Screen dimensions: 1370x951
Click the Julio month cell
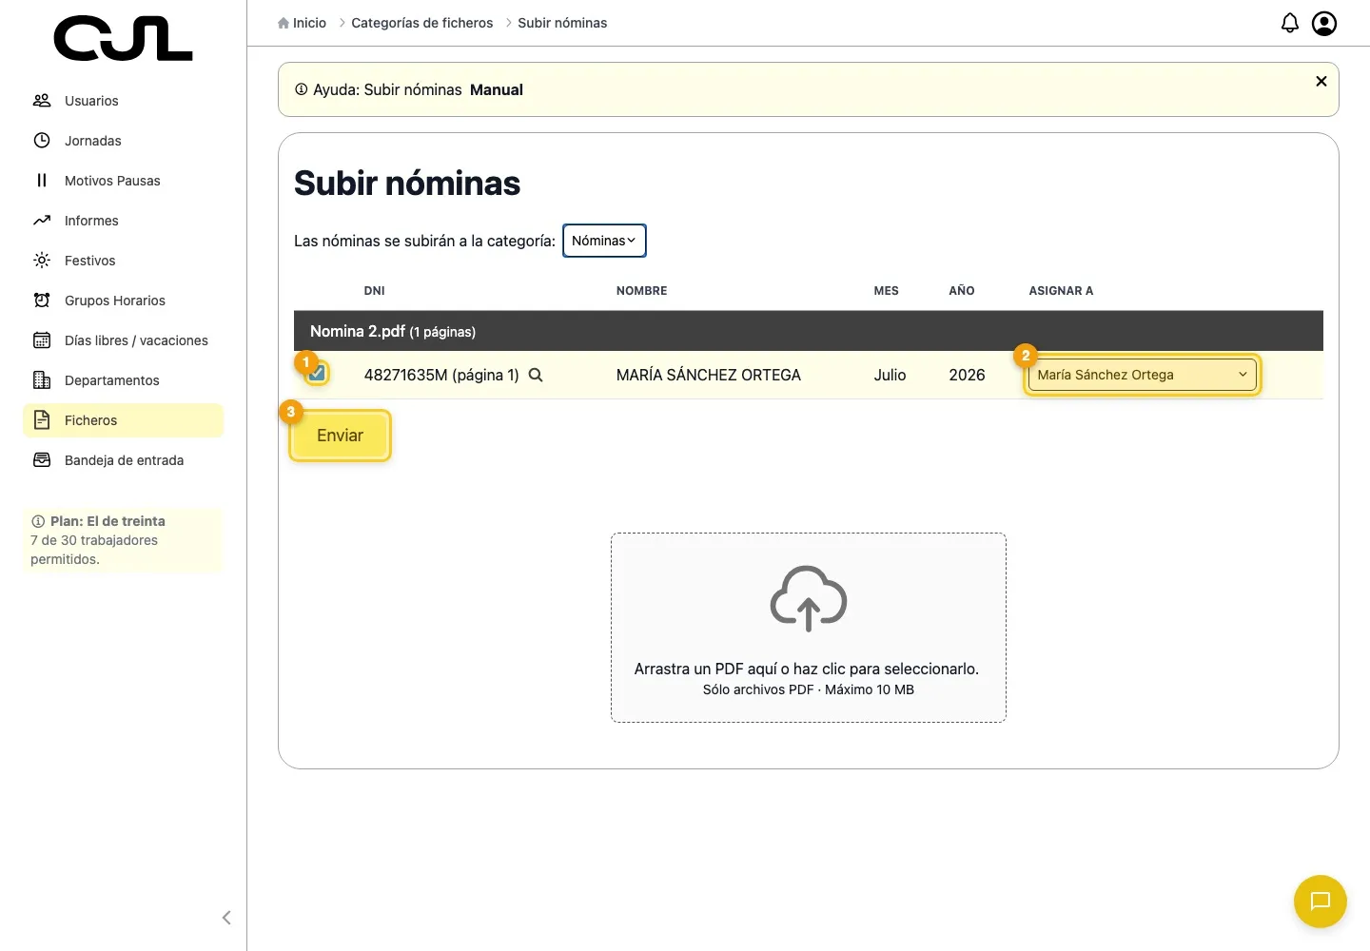(890, 375)
